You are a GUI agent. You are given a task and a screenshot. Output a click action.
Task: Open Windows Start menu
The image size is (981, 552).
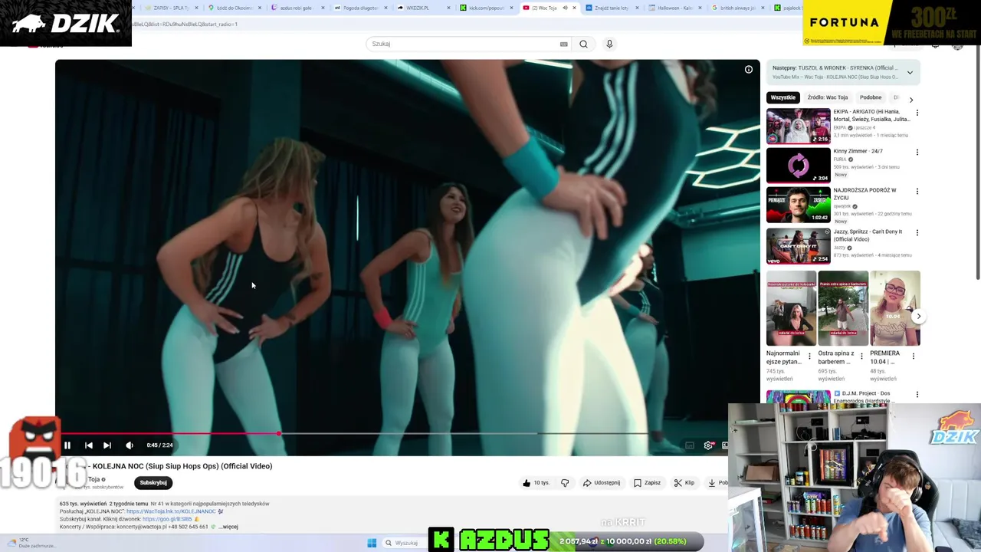(372, 543)
